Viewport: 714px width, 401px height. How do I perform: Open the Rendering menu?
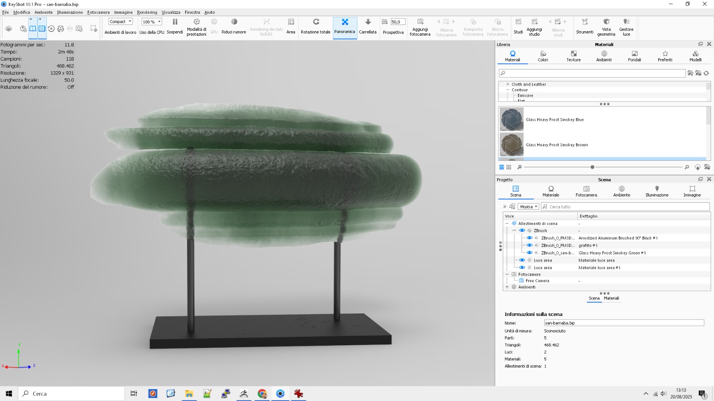point(147,12)
